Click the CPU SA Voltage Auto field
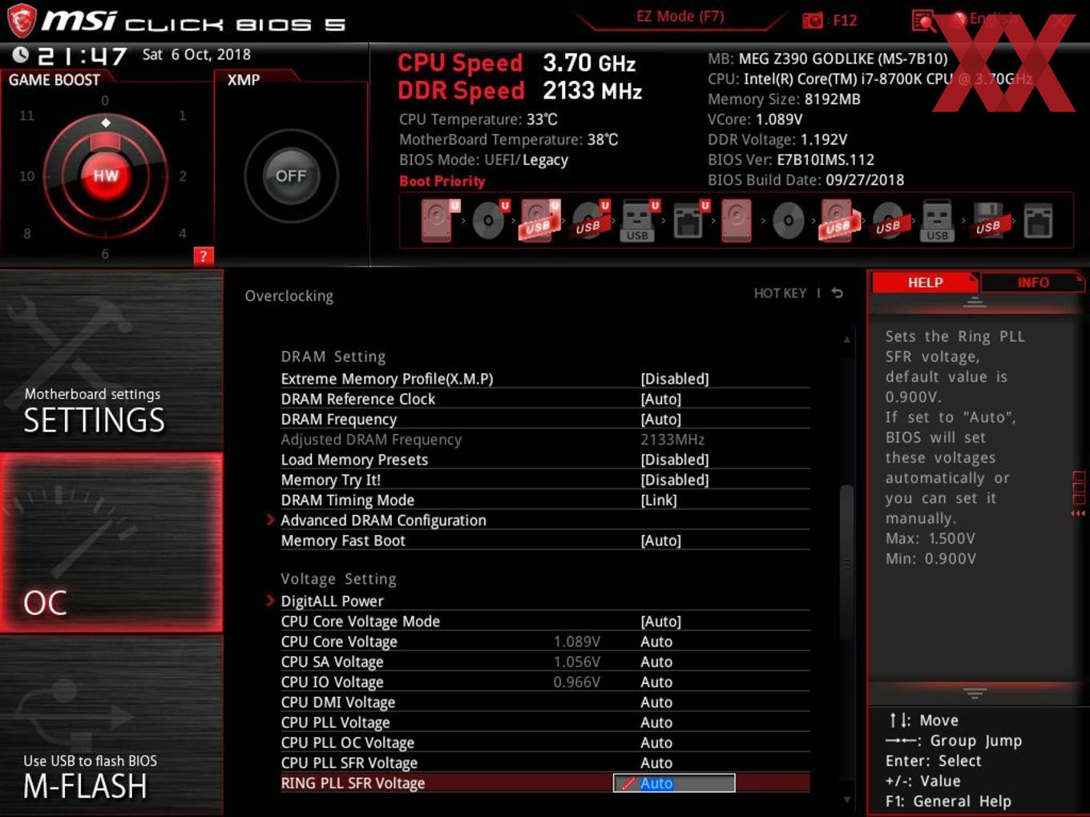Viewport: 1090px width, 817px height. click(656, 662)
